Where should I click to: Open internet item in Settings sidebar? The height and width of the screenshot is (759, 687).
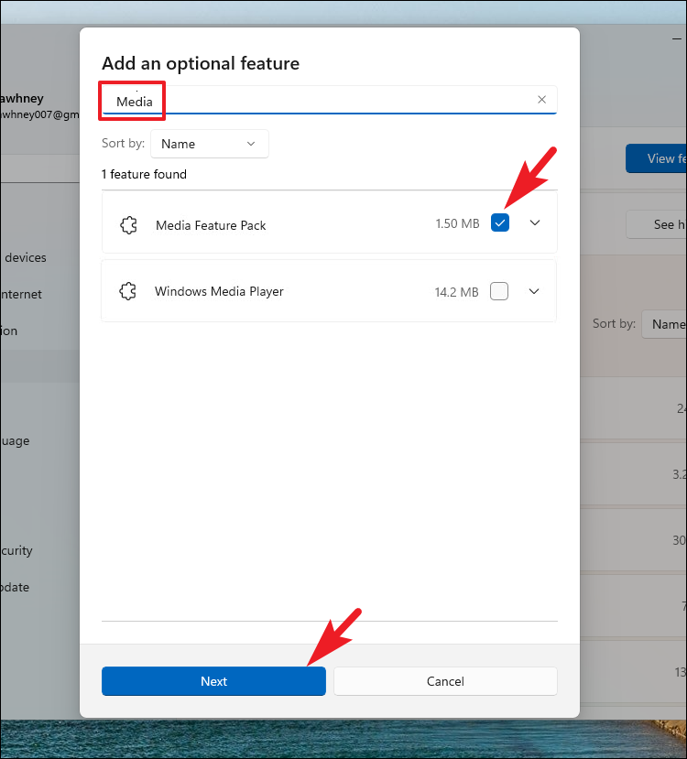point(22,294)
